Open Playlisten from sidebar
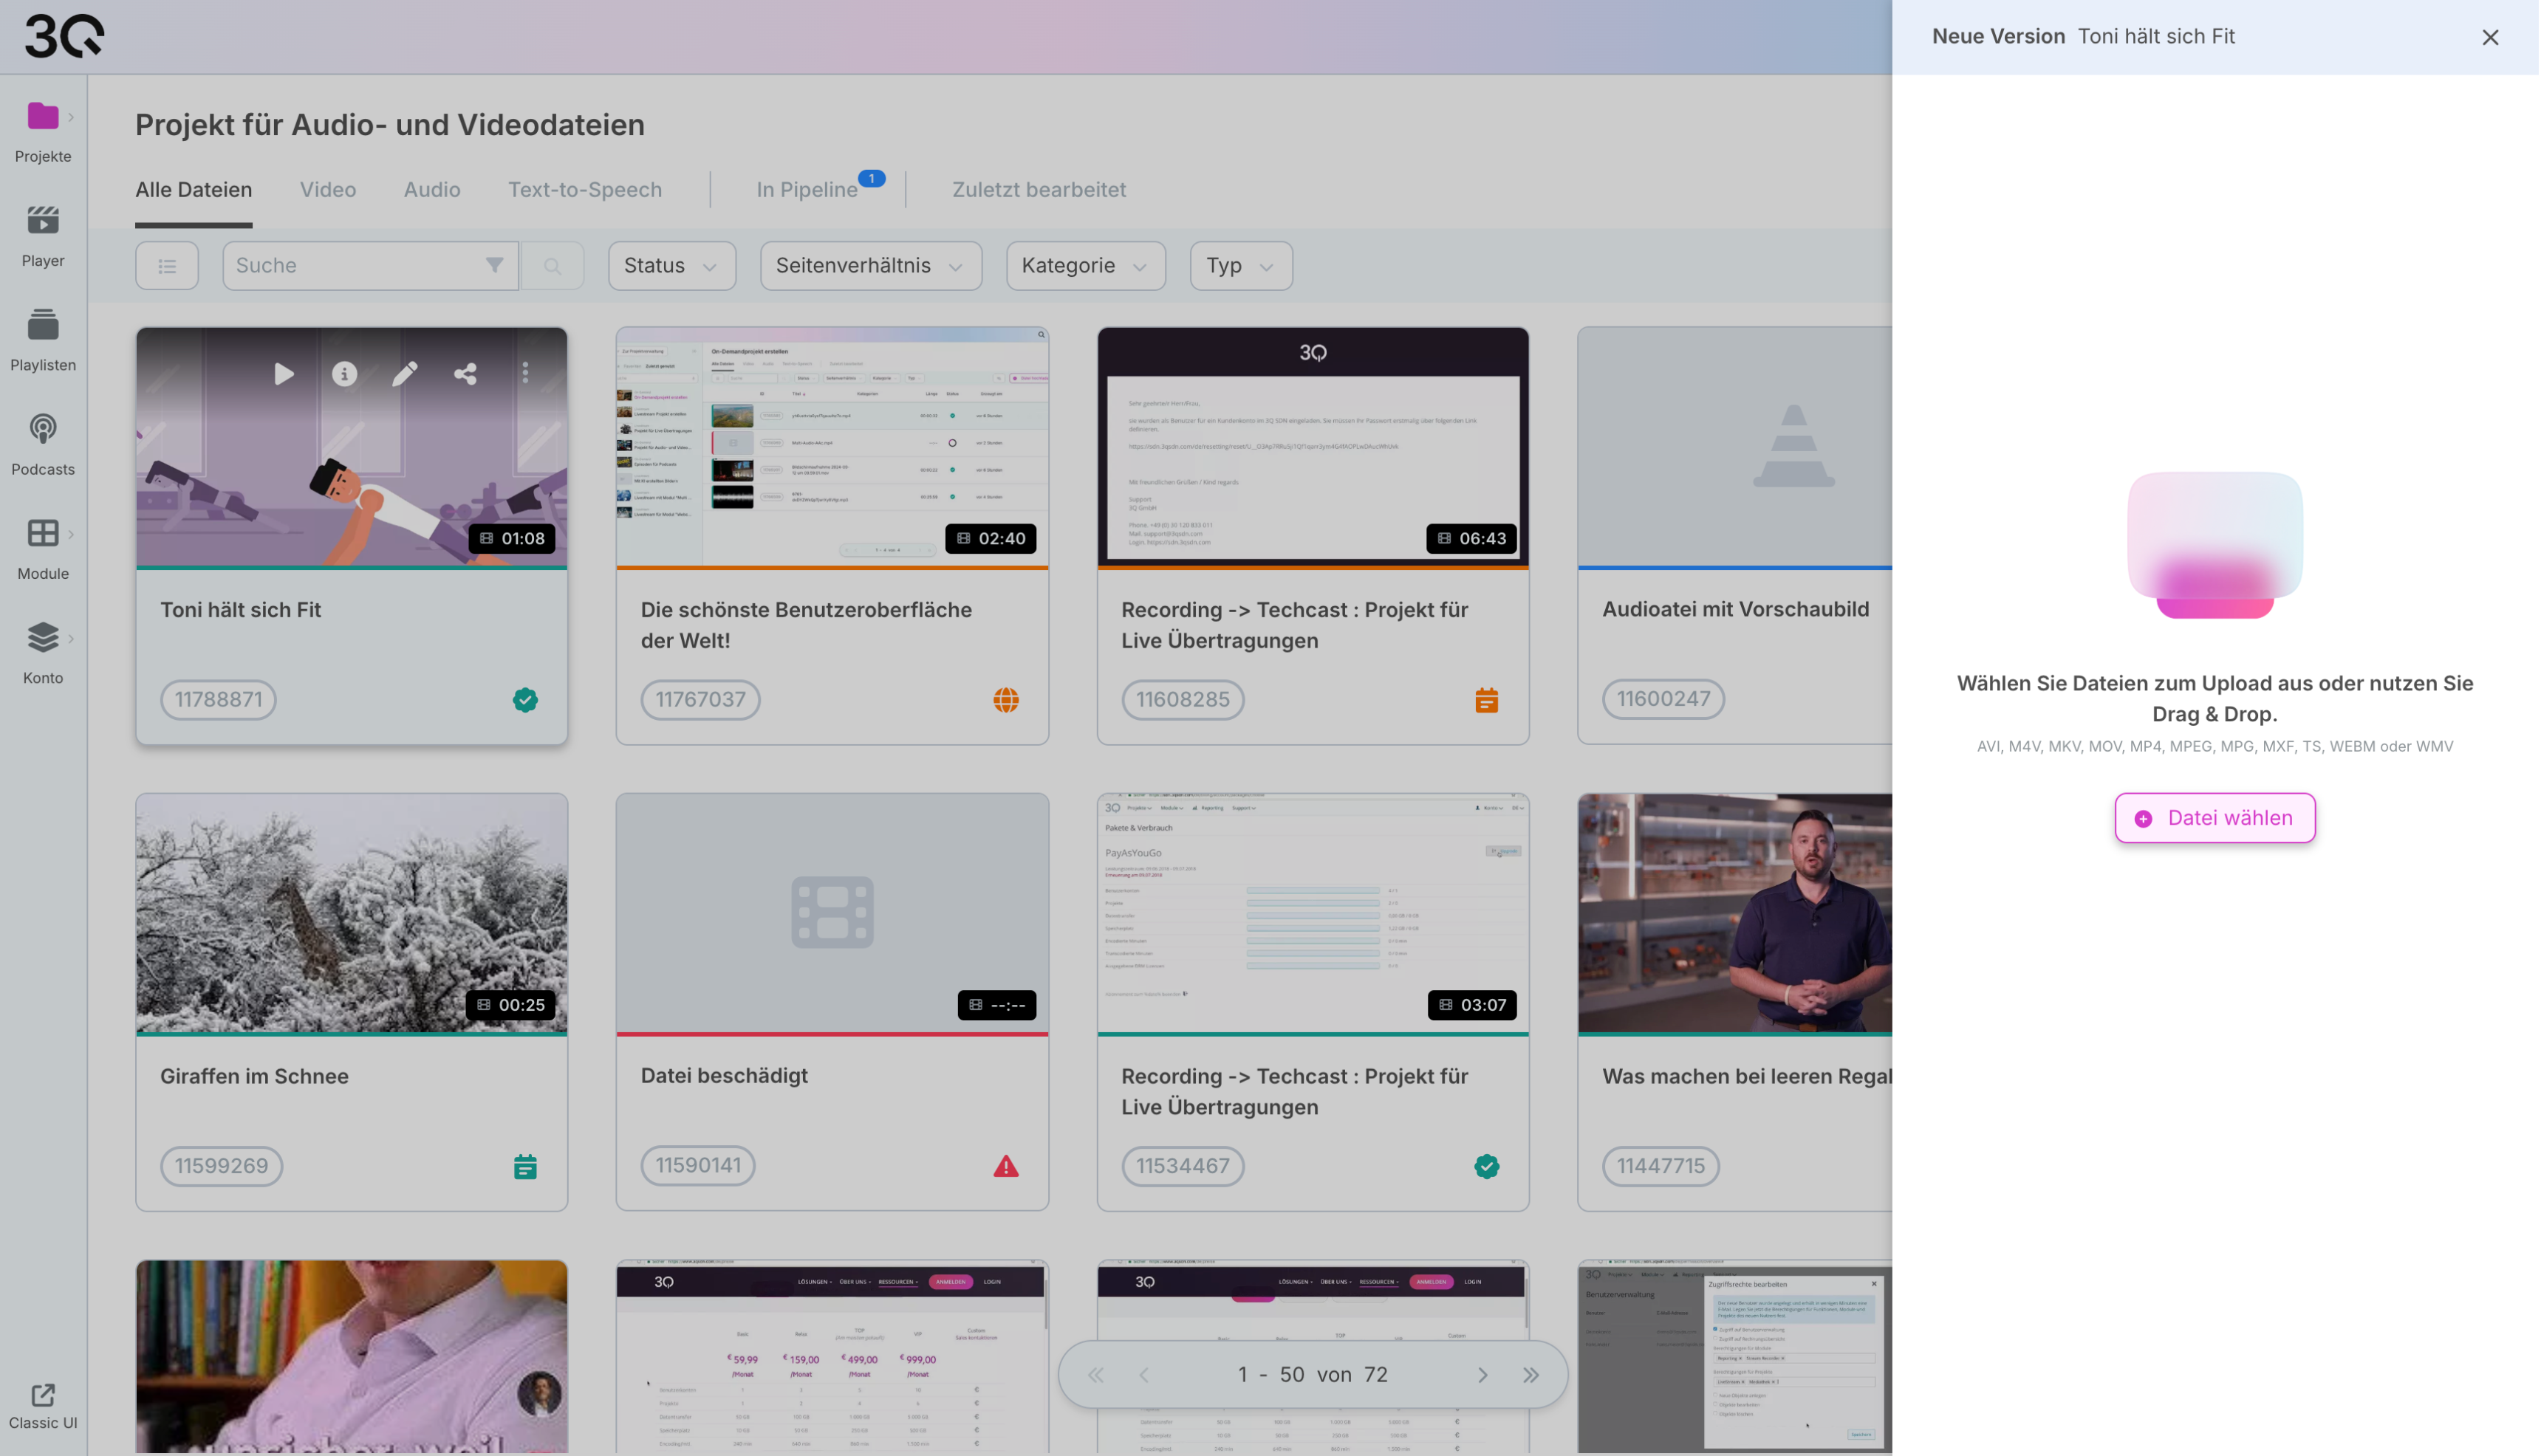This screenshot has height=1456, width=2541. pyautogui.click(x=43, y=340)
